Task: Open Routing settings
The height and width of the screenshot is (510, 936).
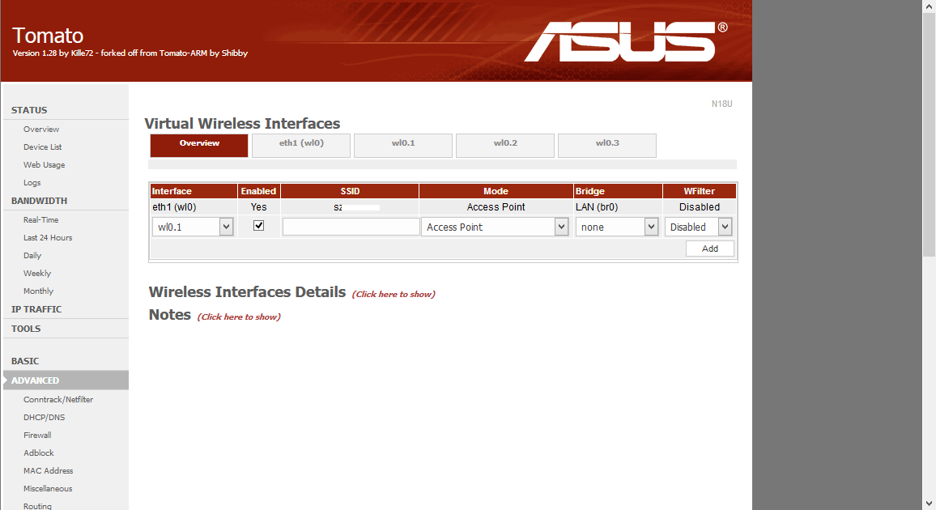Action: click(37, 507)
